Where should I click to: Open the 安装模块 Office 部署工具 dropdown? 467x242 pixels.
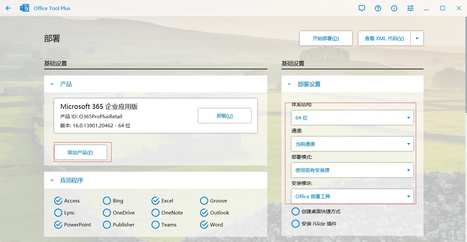352,196
